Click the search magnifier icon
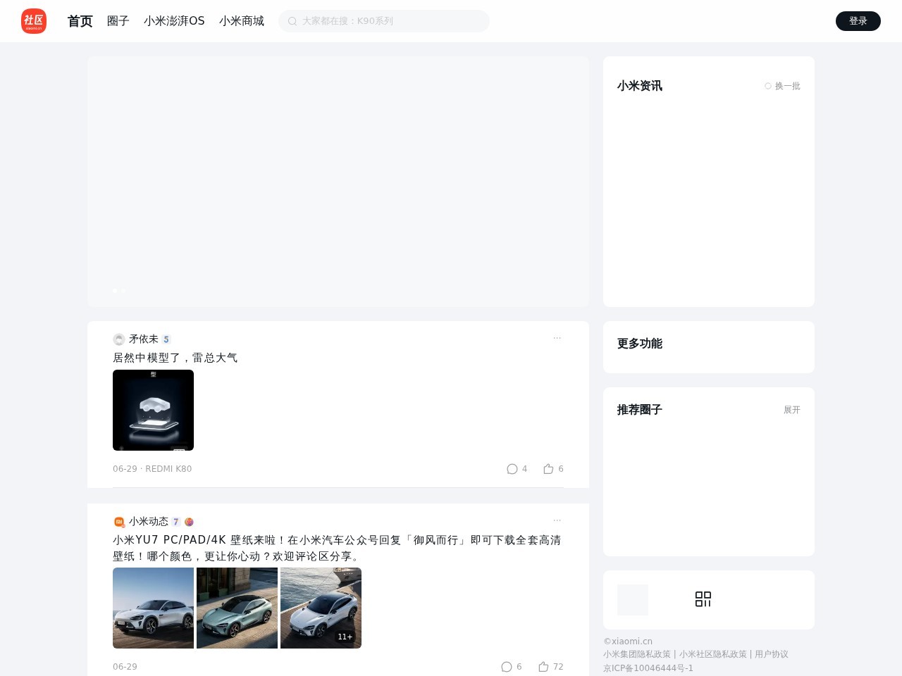Image resolution: width=902 pixels, height=676 pixels. [292, 21]
